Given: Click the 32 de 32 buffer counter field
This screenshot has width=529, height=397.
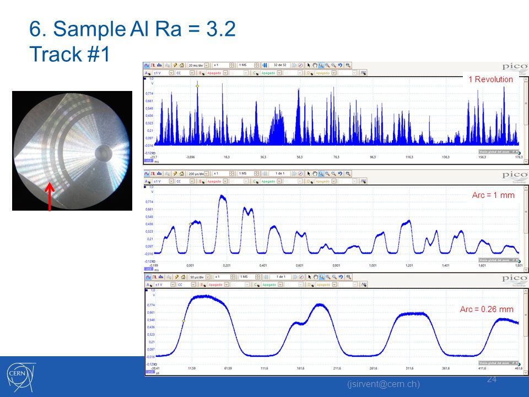Looking at the screenshot, I should point(280,65).
